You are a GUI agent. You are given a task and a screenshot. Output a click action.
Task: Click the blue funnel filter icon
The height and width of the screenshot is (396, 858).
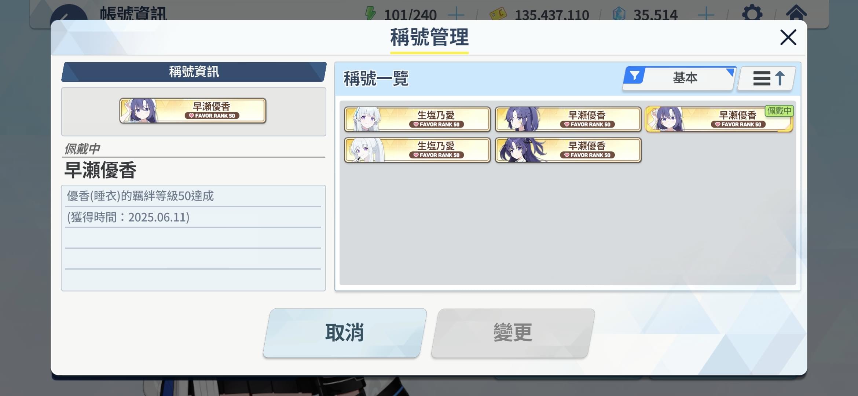click(x=634, y=76)
